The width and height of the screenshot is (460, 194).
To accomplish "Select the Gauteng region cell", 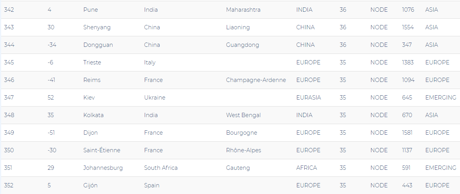I will click(x=238, y=168).
